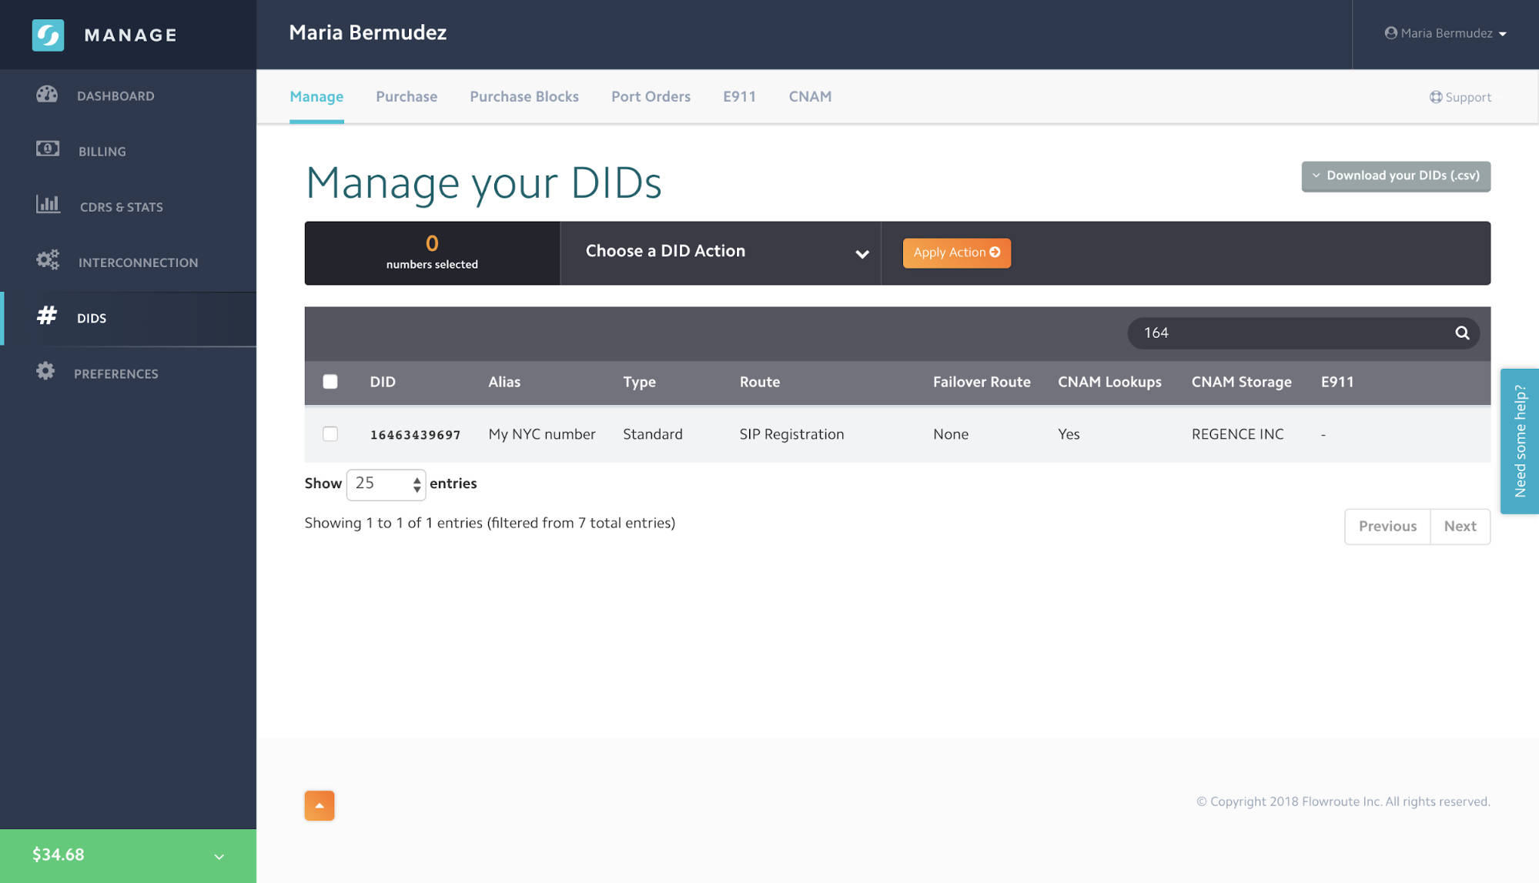Select the DIDs hash icon in sidebar
Image resolution: width=1539 pixels, height=883 pixels.
point(48,317)
